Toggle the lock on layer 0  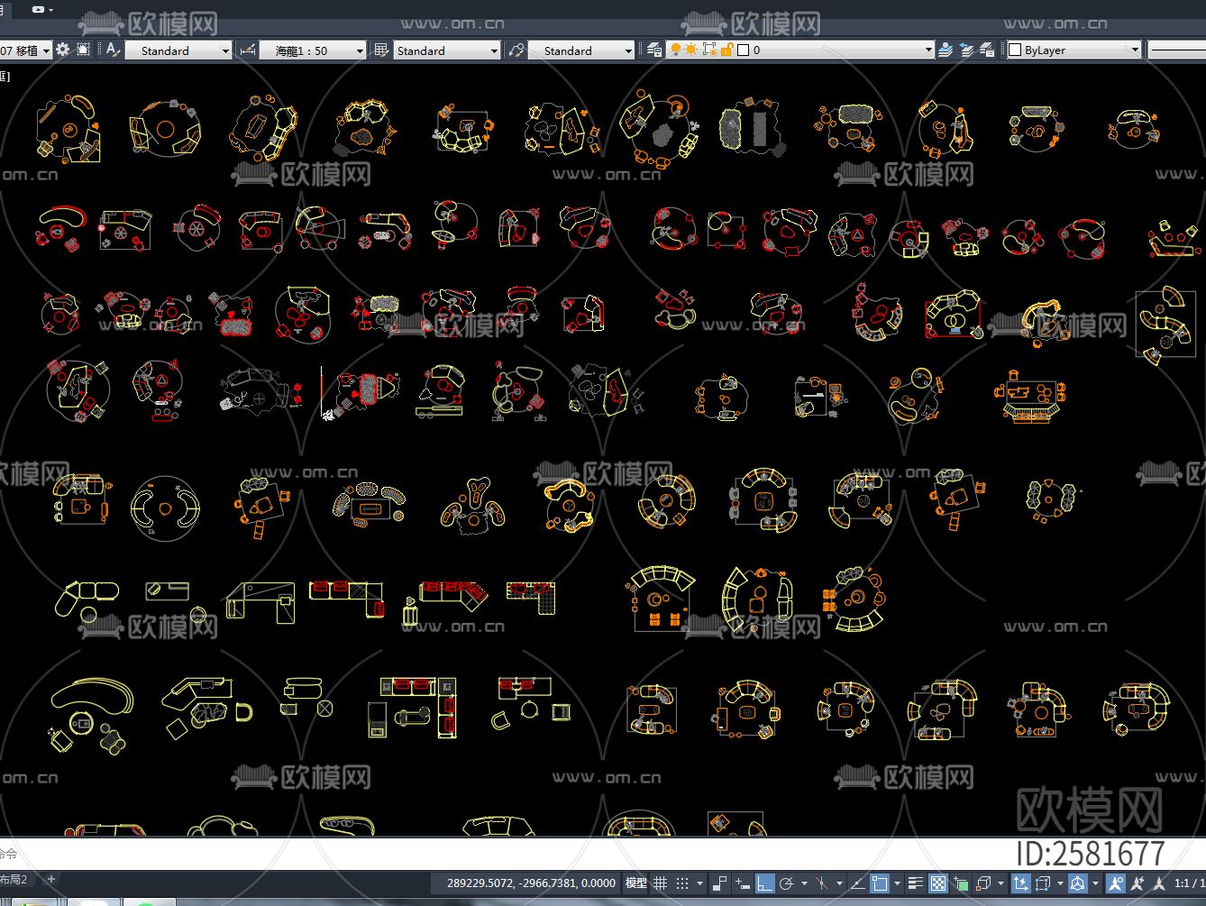coord(726,50)
